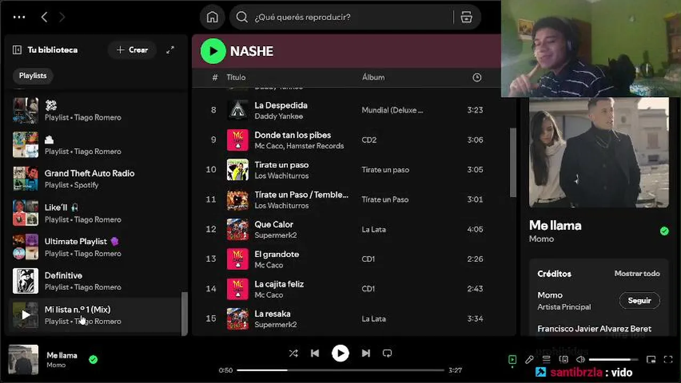Go forward with the right arrow

click(x=62, y=17)
